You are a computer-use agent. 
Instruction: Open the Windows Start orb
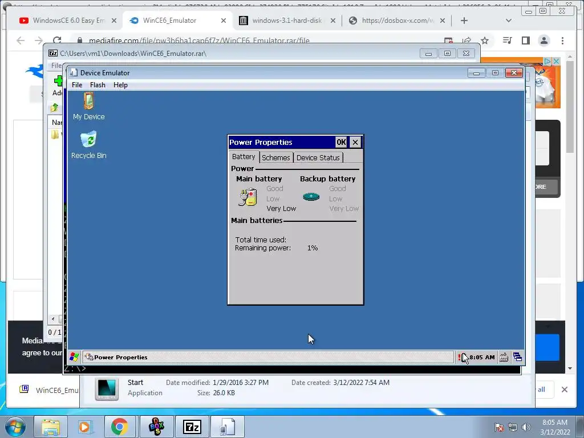[15, 427]
